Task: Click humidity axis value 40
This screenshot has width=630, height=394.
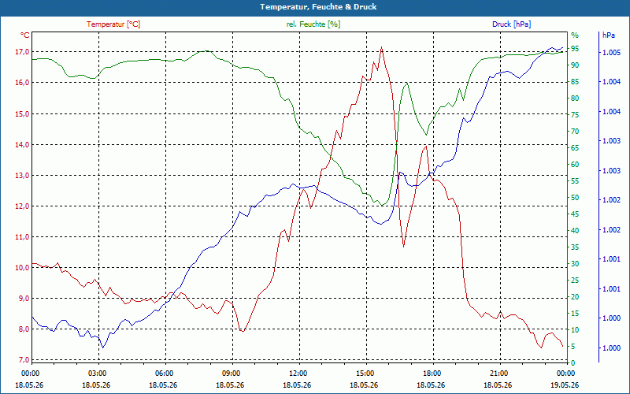Action: tap(575, 231)
